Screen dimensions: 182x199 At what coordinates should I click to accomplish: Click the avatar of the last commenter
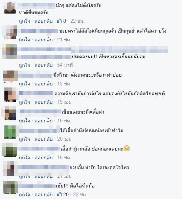[10, 187]
